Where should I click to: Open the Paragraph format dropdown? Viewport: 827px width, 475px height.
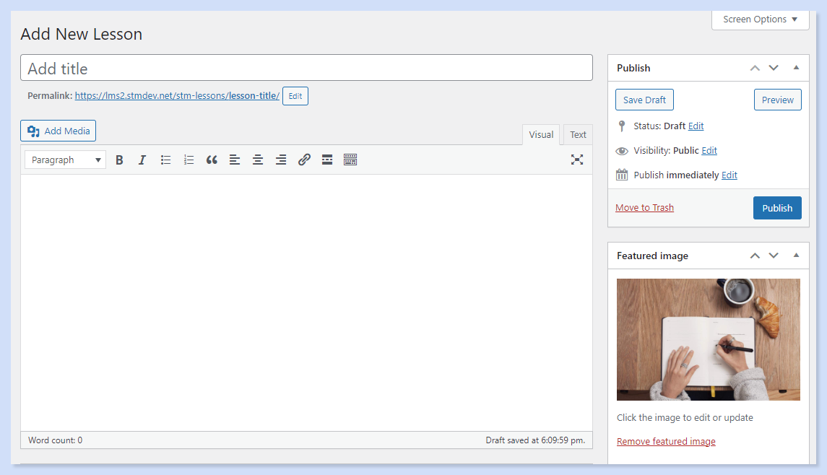coord(66,160)
